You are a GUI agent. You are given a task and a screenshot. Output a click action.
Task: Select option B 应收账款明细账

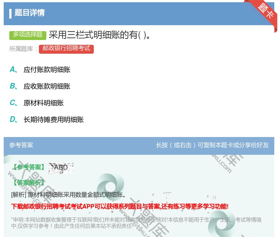47,86
